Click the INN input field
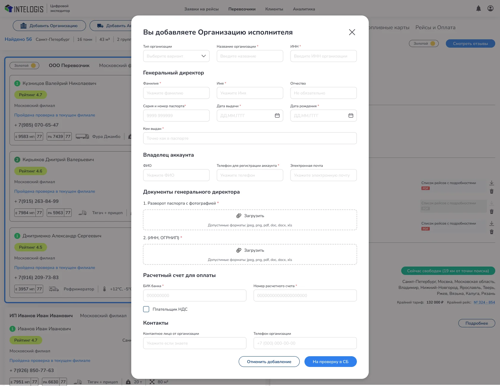500x386 pixels. click(324, 56)
